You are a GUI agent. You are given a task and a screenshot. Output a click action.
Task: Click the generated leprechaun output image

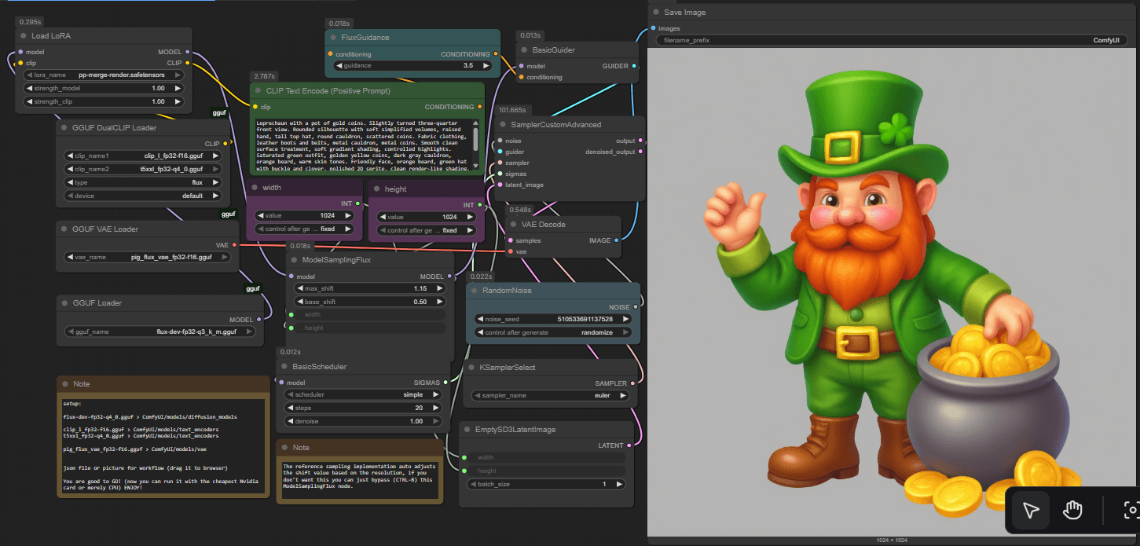[893, 294]
